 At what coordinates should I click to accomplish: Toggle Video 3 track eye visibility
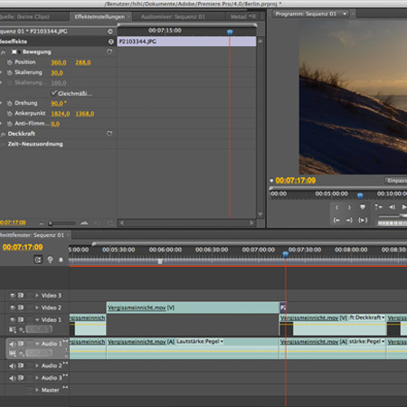13,295
